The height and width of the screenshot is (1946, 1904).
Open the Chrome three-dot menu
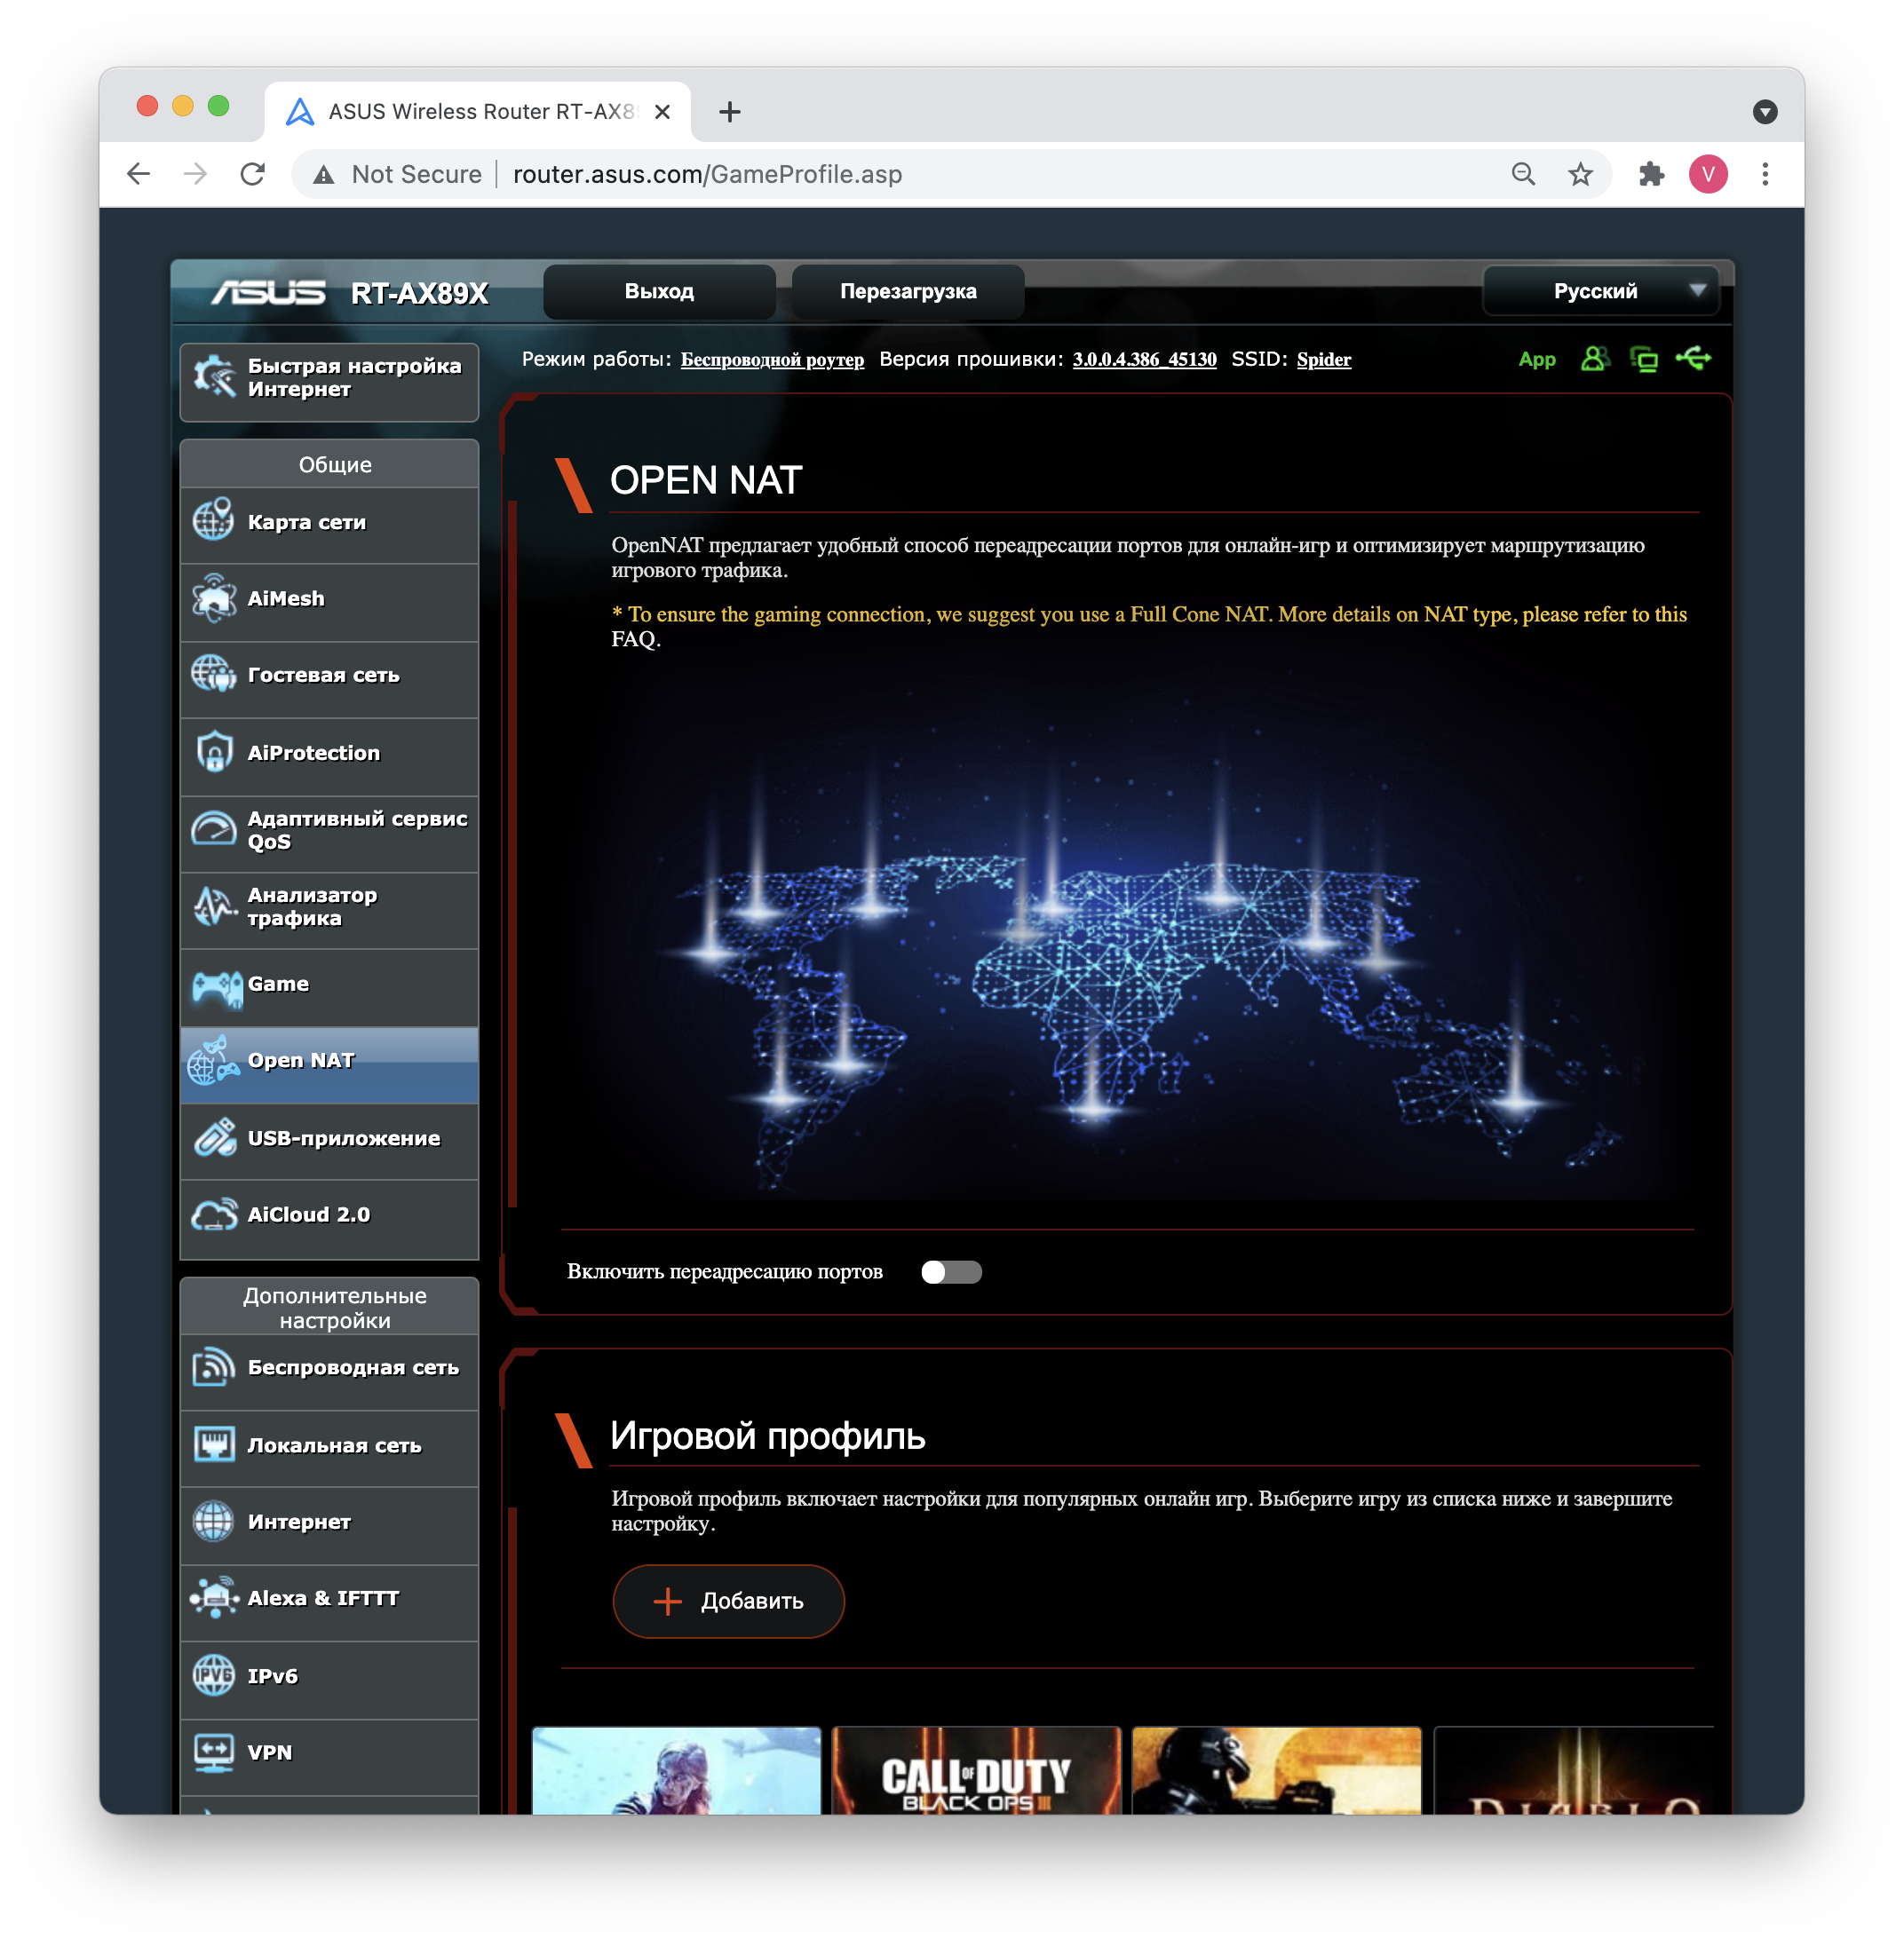[x=1765, y=175]
